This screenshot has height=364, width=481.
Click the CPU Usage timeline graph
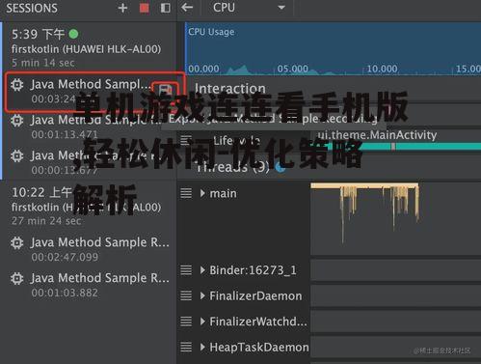334,48
